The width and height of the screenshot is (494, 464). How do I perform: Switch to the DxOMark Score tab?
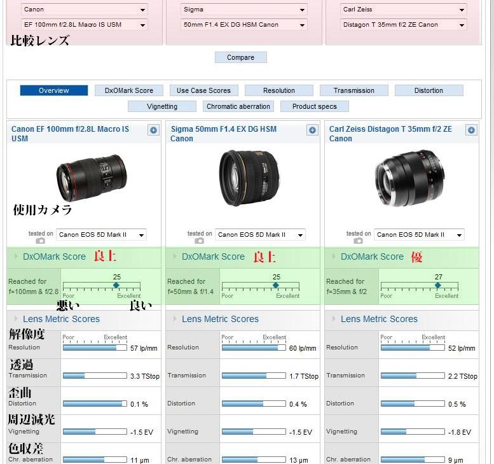click(x=129, y=90)
